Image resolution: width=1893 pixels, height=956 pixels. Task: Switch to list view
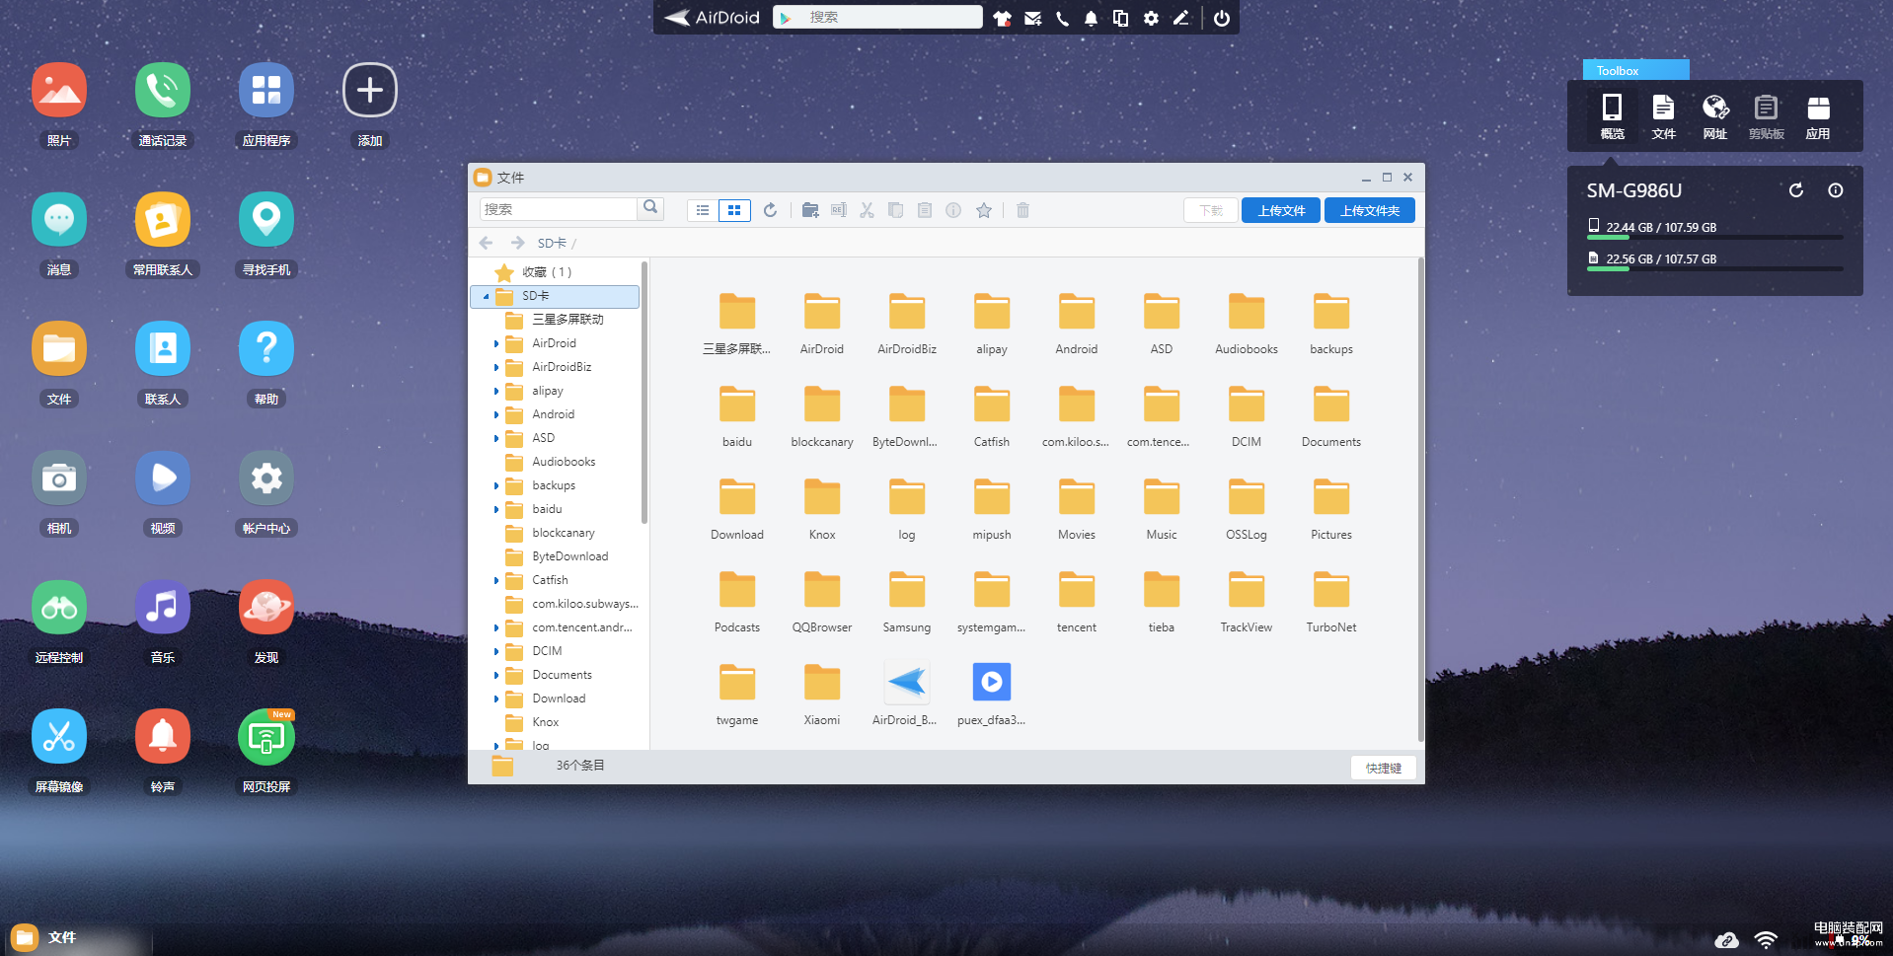[703, 210]
